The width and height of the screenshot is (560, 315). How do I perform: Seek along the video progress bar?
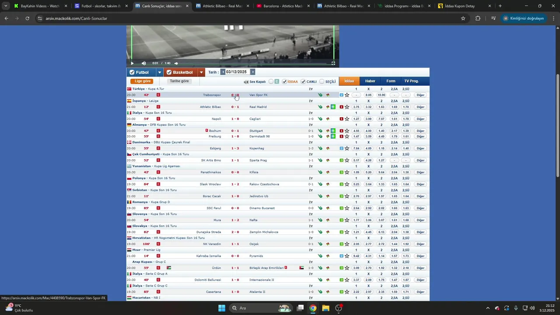click(252, 63)
